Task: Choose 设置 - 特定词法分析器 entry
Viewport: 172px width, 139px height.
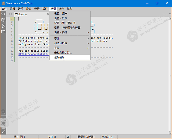Action: point(70,28)
